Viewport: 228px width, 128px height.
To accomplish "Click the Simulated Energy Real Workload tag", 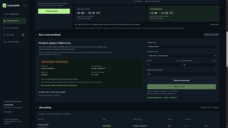I will point(55,62).
